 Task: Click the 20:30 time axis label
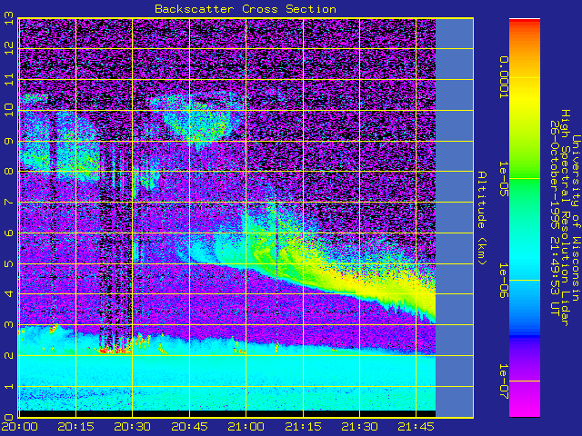133,427
